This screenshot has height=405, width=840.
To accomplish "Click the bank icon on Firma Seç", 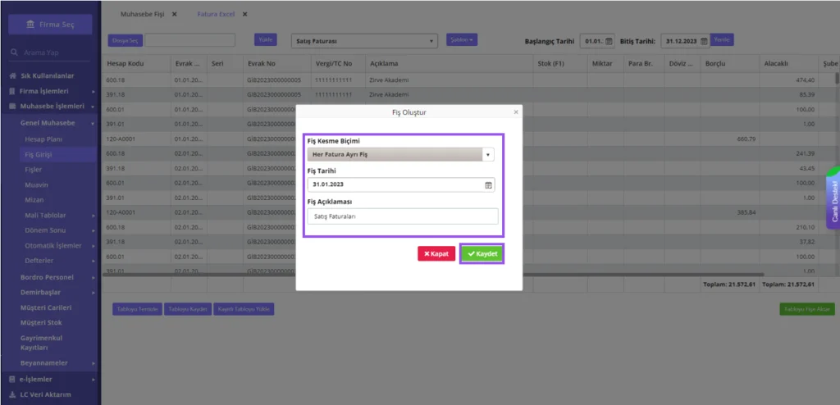I will 30,25.
